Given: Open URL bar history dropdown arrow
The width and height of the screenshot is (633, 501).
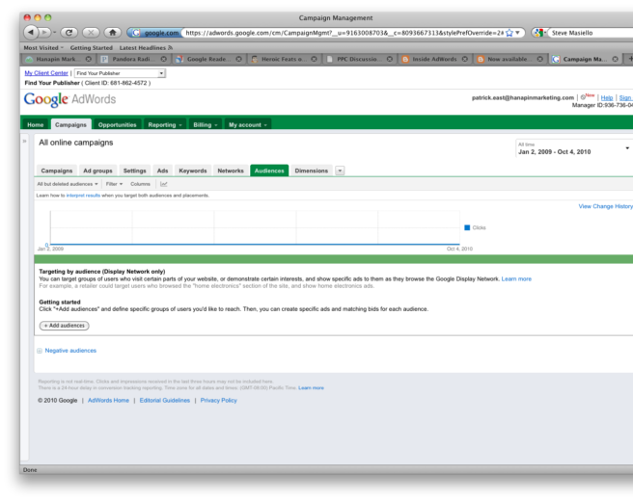Looking at the screenshot, I should pyautogui.click(x=517, y=33).
